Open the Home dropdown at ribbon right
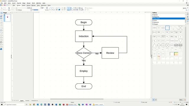Image resolution: width=189 pixels, height=106 pixels. point(185,8)
